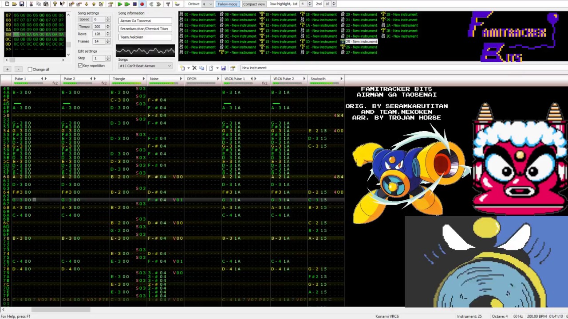
Task: Copy the selection using the toolbar Copy icon
Action: pyautogui.click(x=39, y=4)
